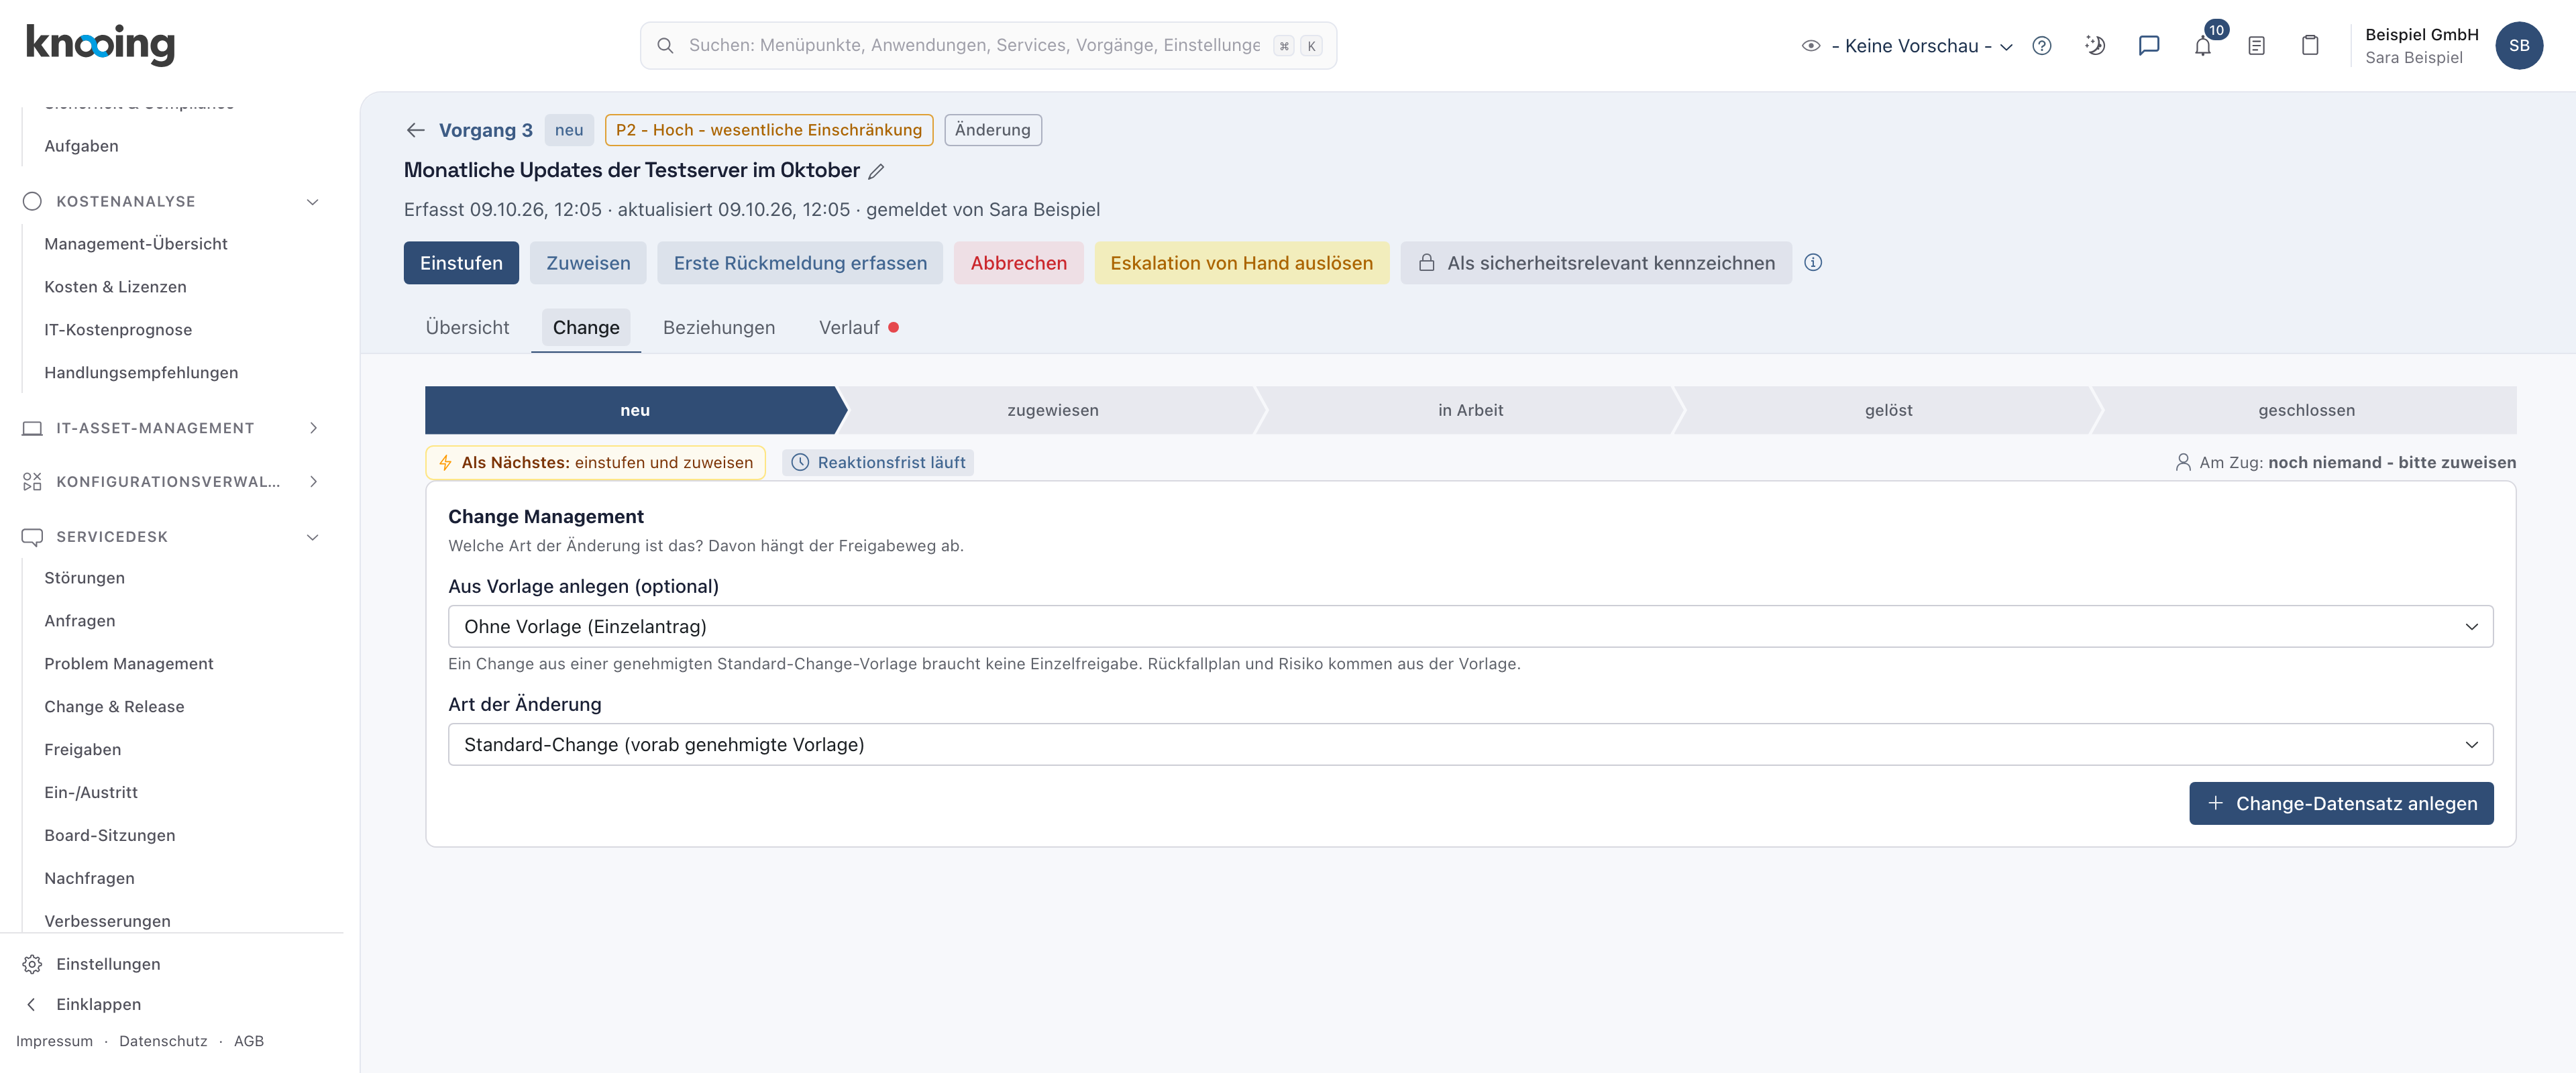Image resolution: width=2576 pixels, height=1073 pixels.
Task: Click the dark mode moon icon
Action: coord(2095,46)
